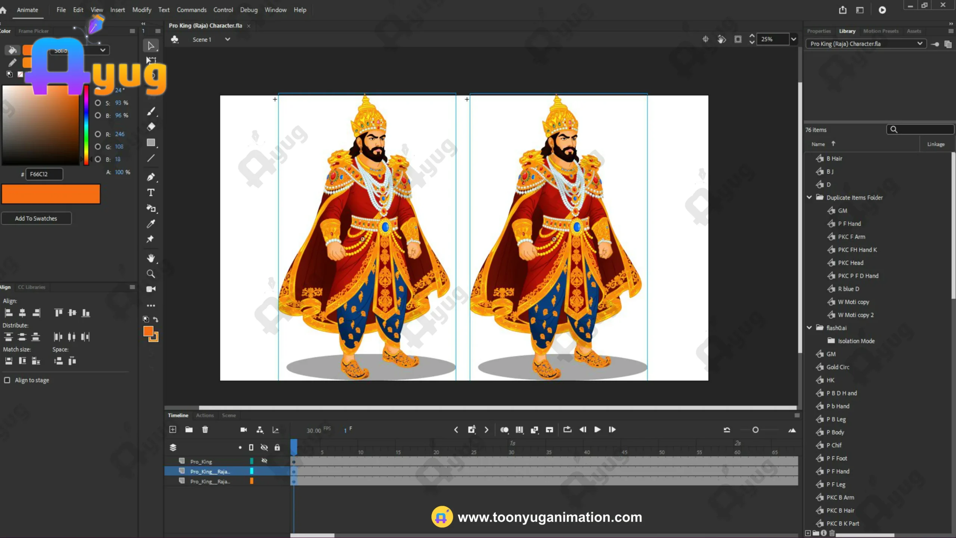Collapse the Duplicate Items Folder
The height and width of the screenshot is (538, 956).
click(x=809, y=197)
